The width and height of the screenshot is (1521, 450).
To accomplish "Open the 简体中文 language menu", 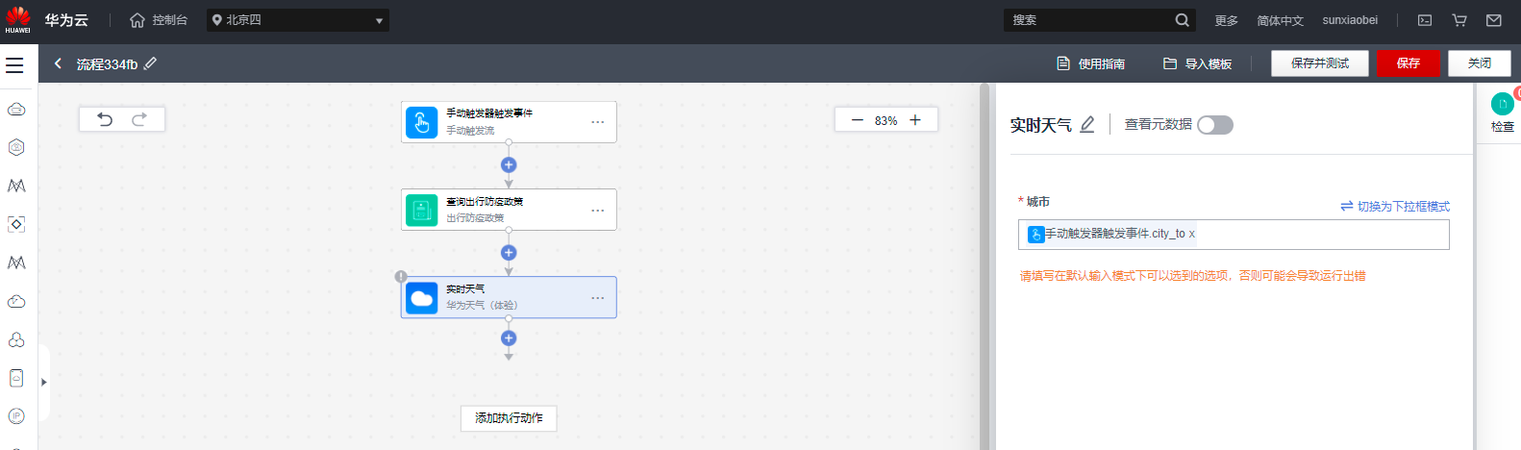I will tap(1280, 20).
